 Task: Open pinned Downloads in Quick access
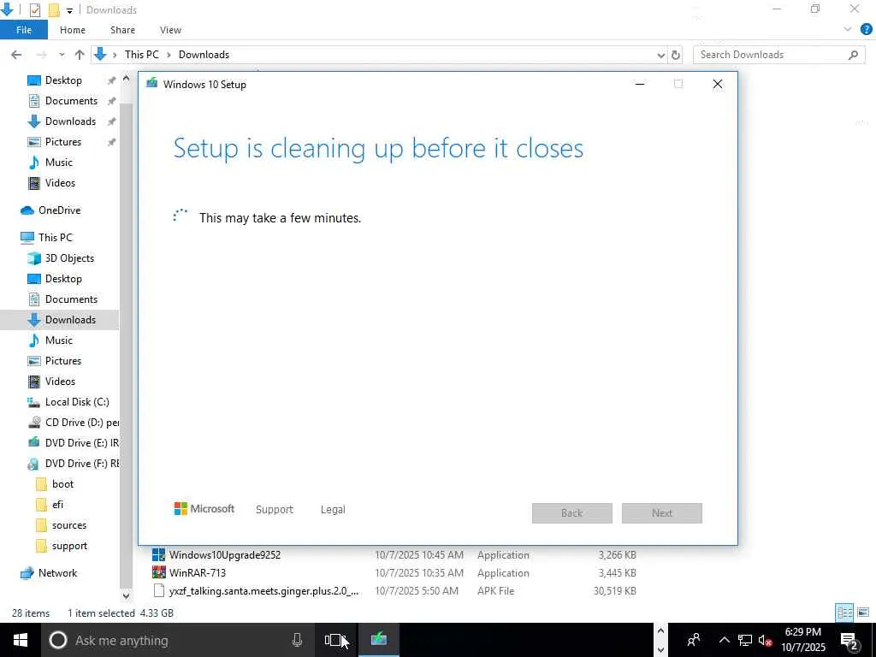[x=70, y=121]
